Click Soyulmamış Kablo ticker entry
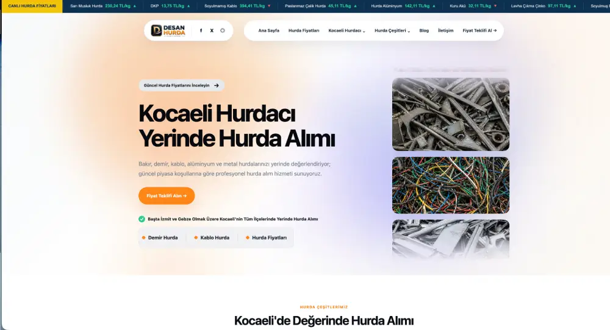This screenshot has height=330, width=610. [237, 6]
